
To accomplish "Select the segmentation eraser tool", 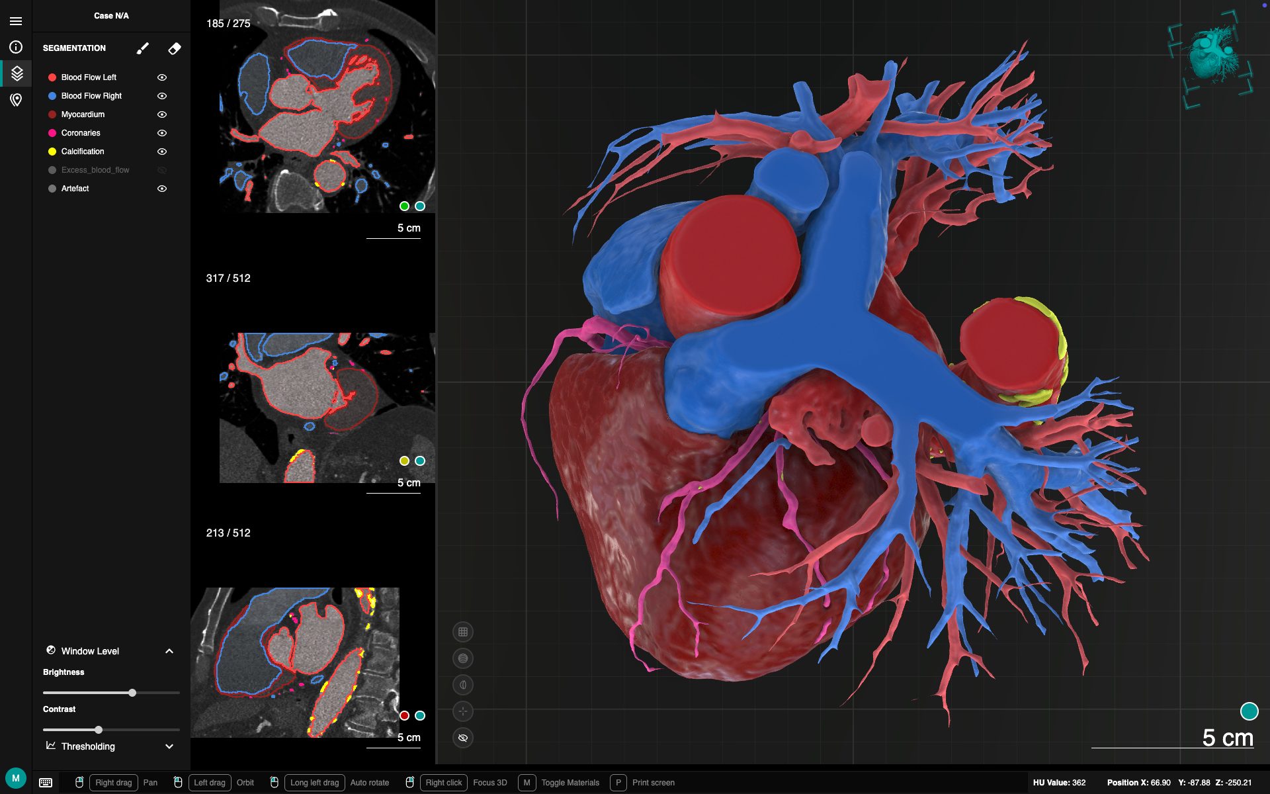I will tap(174, 48).
